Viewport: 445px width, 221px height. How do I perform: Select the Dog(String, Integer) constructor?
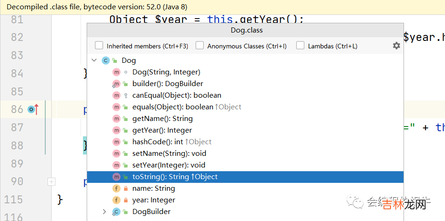click(166, 72)
